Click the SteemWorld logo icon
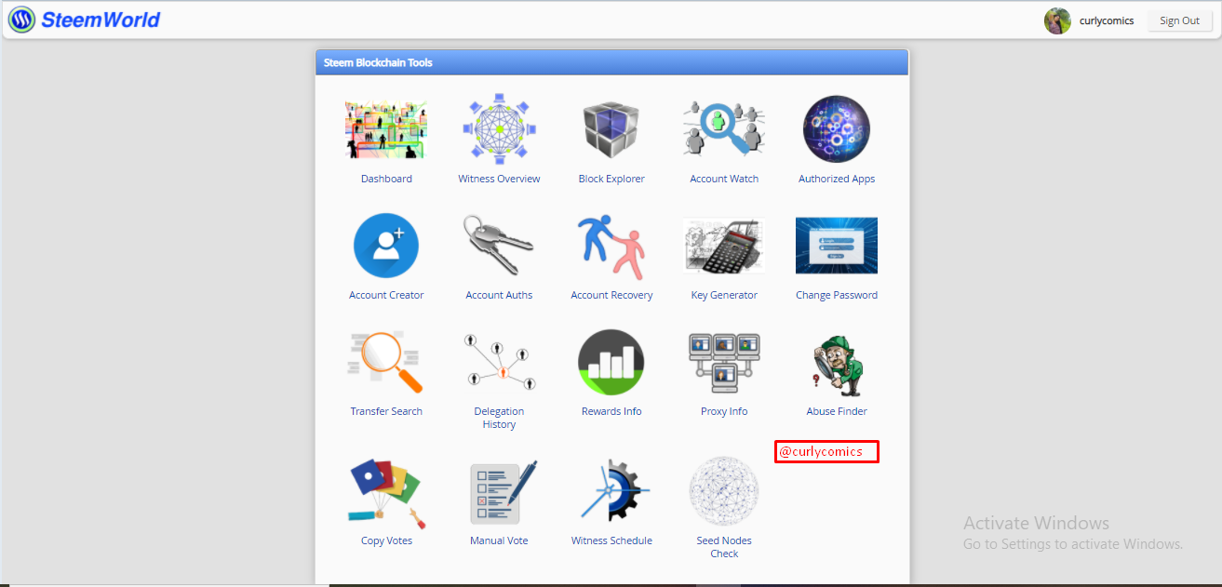This screenshot has width=1222, height=587. [x=21, y=20]
